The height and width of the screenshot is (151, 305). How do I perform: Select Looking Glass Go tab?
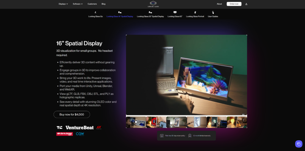96,17
